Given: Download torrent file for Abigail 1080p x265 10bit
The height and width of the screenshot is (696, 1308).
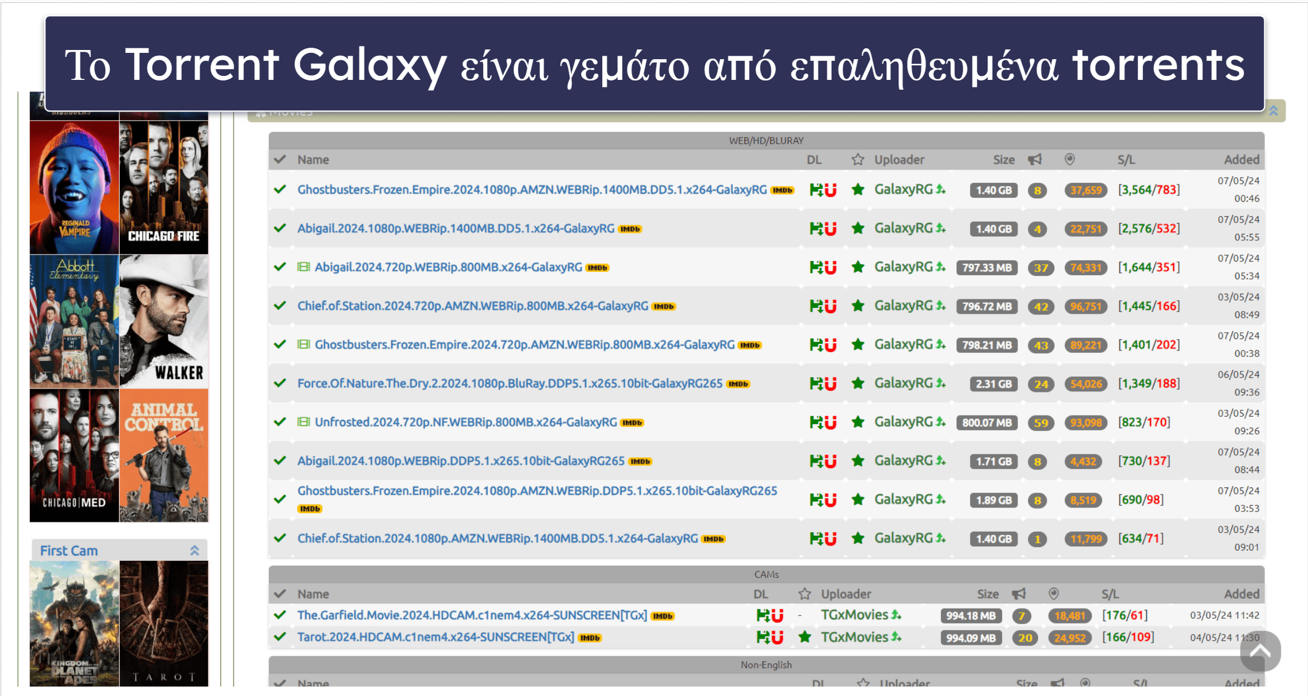Looking at the screenshot, I should [816, 461].
